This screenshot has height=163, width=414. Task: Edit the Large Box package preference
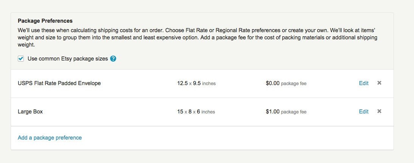(364, 112)
